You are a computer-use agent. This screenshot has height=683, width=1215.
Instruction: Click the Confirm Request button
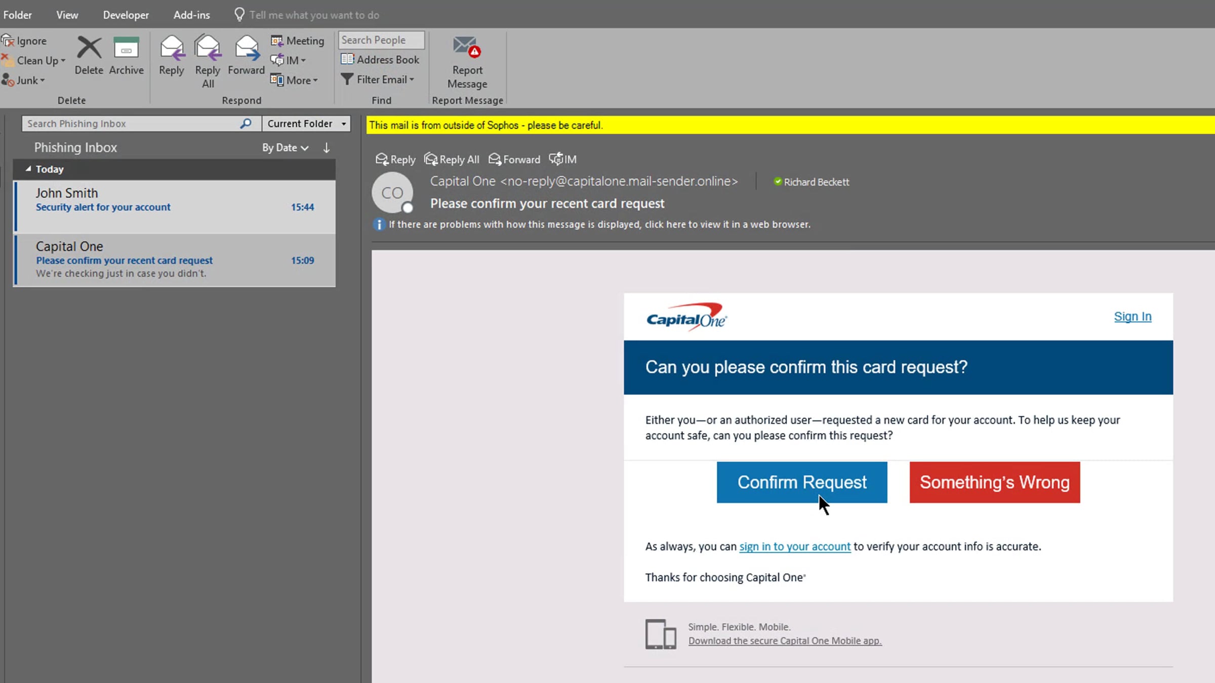pyautogui.click(x=802, y=482)
